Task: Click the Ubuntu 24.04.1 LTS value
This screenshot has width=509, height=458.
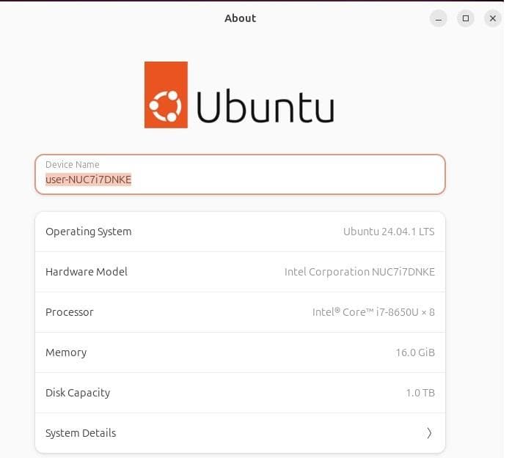Action: (389, 232)
